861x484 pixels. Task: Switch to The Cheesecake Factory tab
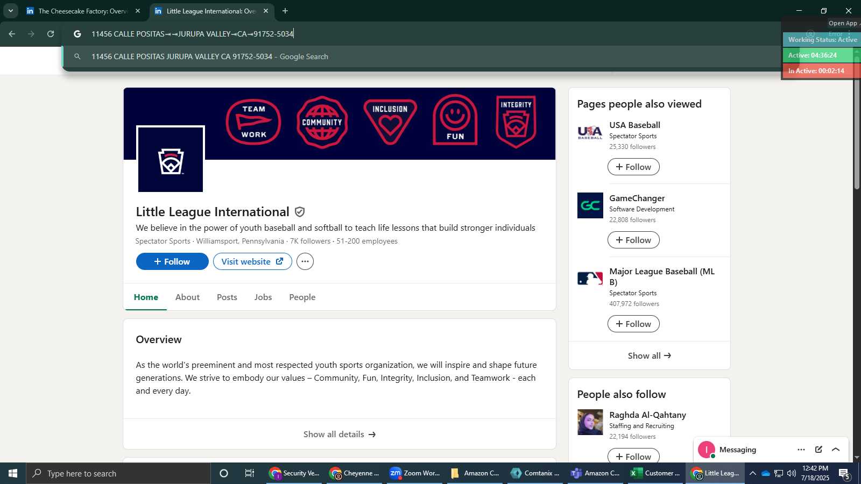tap(83, 11)
